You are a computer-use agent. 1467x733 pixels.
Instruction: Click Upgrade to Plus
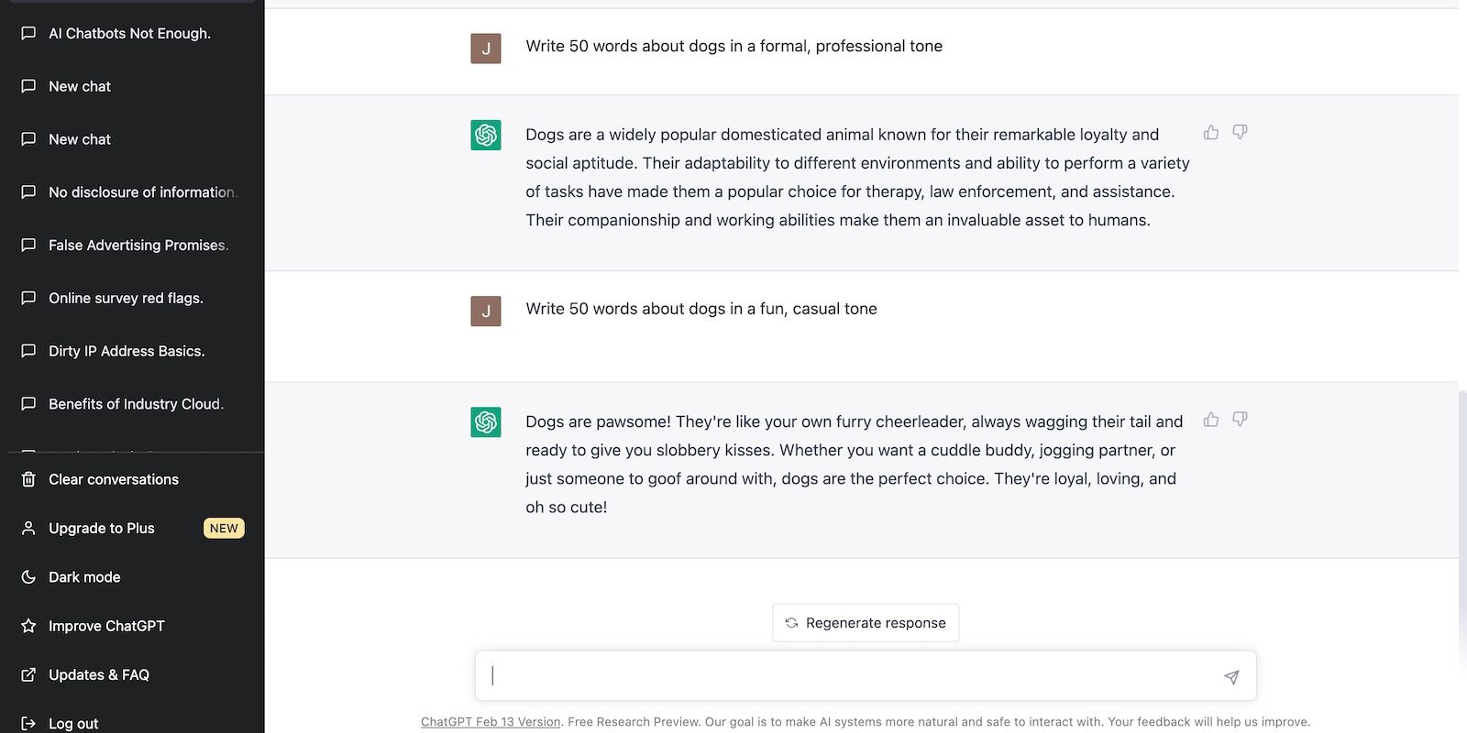[102, 529]
